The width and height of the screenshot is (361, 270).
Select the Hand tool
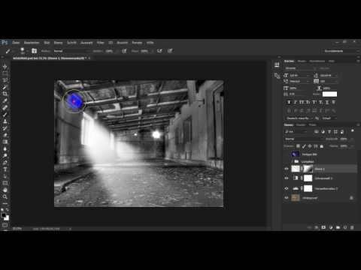(x=5, y=190)
